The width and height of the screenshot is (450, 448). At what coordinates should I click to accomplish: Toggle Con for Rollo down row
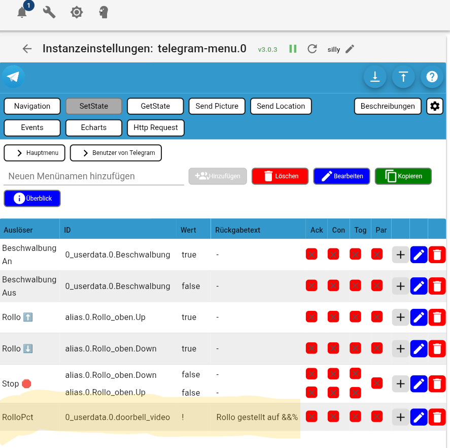coord(333,348)
